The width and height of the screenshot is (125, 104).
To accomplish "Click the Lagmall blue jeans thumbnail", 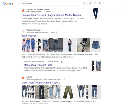I will [96, 14].
